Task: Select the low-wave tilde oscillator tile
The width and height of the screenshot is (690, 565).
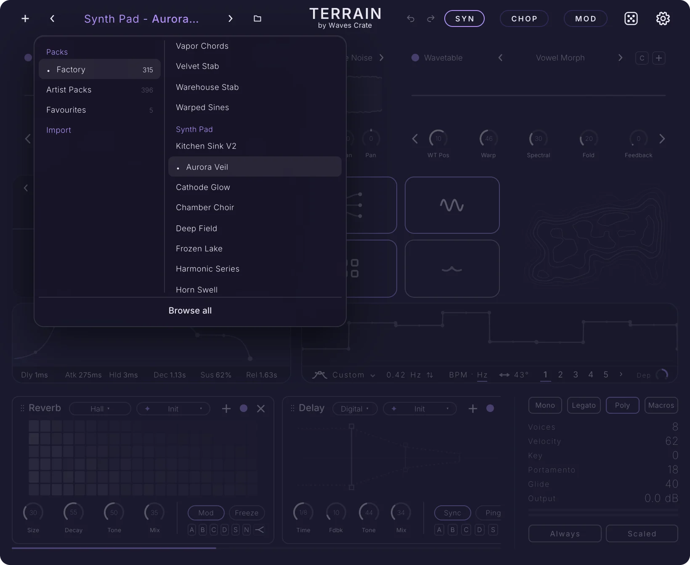Action: [x=452, y=269]
